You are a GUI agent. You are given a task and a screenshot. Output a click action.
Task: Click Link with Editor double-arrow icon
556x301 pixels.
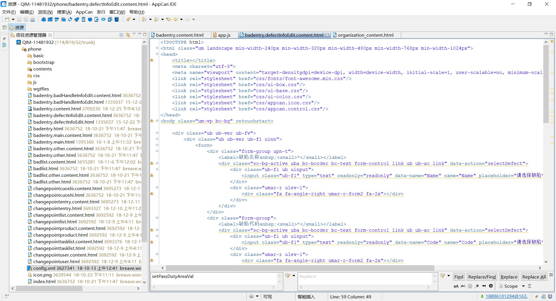click(128, 35)
